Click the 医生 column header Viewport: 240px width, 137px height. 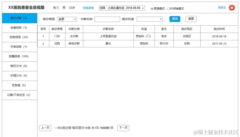[164, 29]
